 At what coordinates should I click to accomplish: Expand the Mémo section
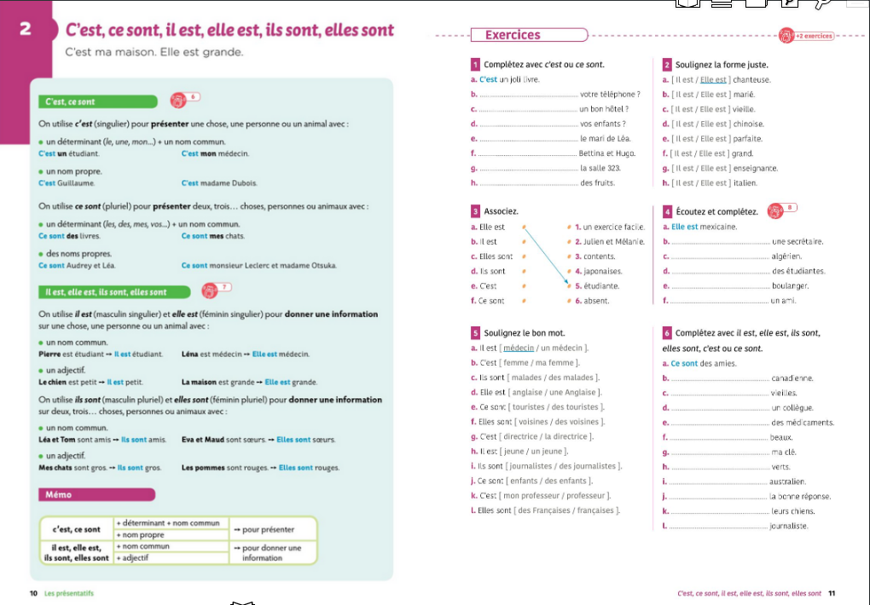pyautogui.click(x=96, y=494)
